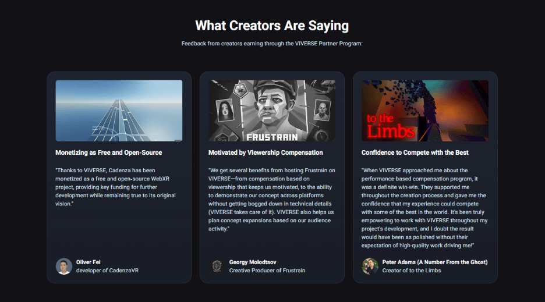Select 'Confidence to Compete with the Best' heading
Screen dimensions: 545x302
click(415, 152)
